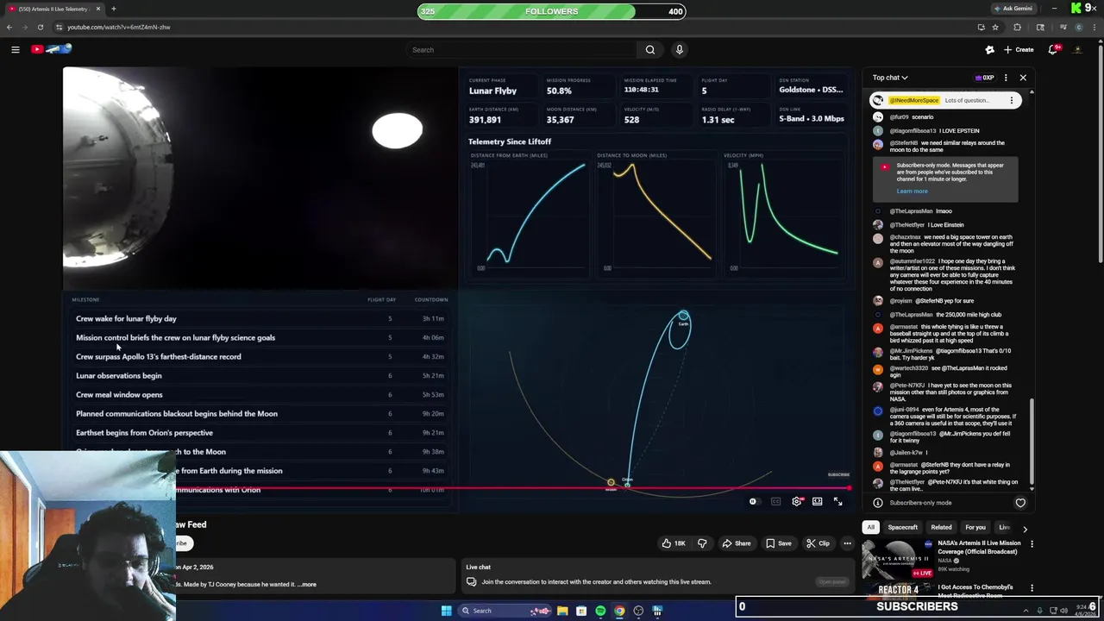Select the All filter chip

click(870, 527)
